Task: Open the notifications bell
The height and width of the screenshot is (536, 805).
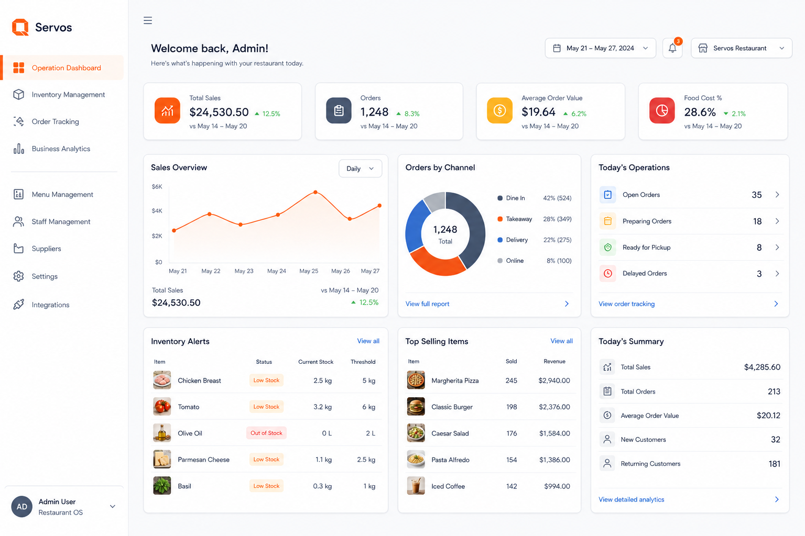Action: 672,48
